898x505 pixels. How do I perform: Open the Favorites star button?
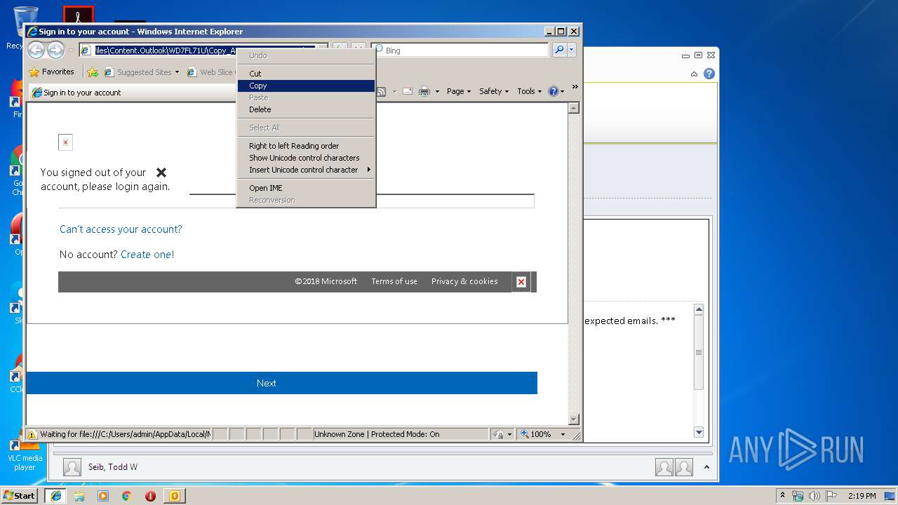click(x=51, y=72)
